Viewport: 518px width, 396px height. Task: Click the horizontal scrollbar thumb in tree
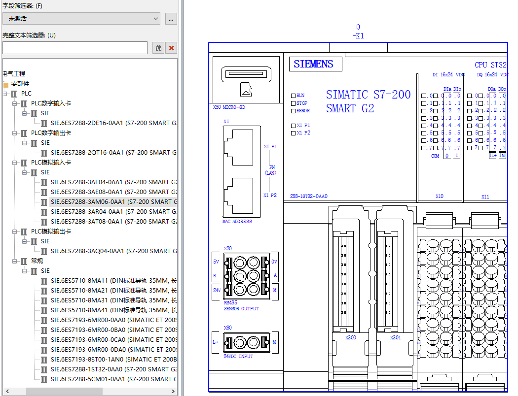64,391
